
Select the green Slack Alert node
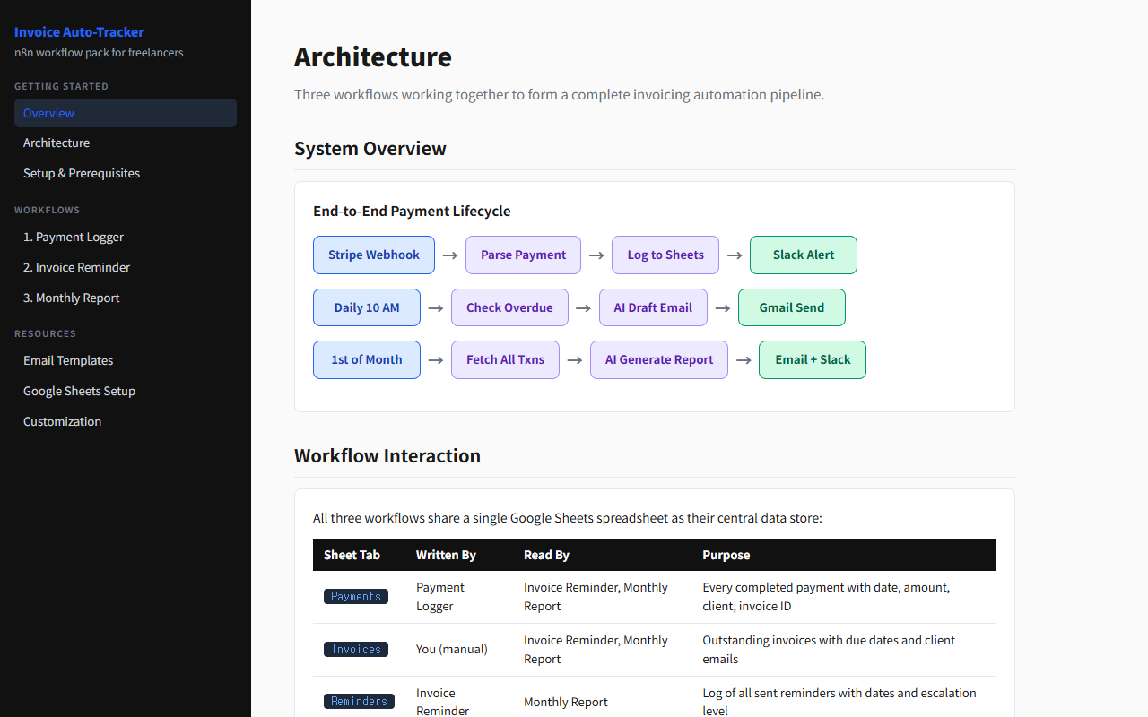[804, 255]
